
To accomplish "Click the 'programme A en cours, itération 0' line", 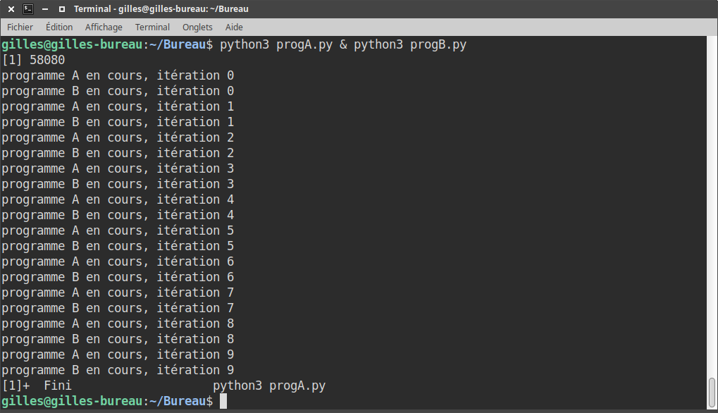I will (x=118, y=75).
